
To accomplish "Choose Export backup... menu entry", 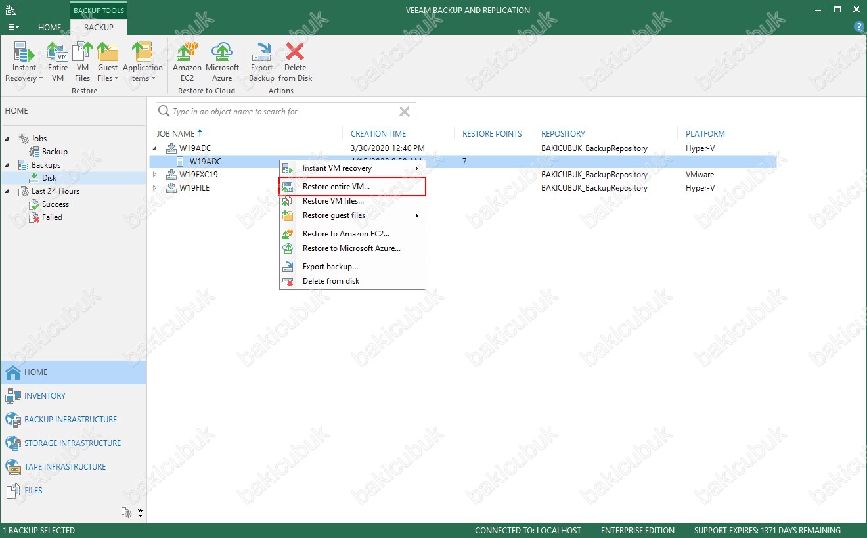I will click(x=353, y=267).
